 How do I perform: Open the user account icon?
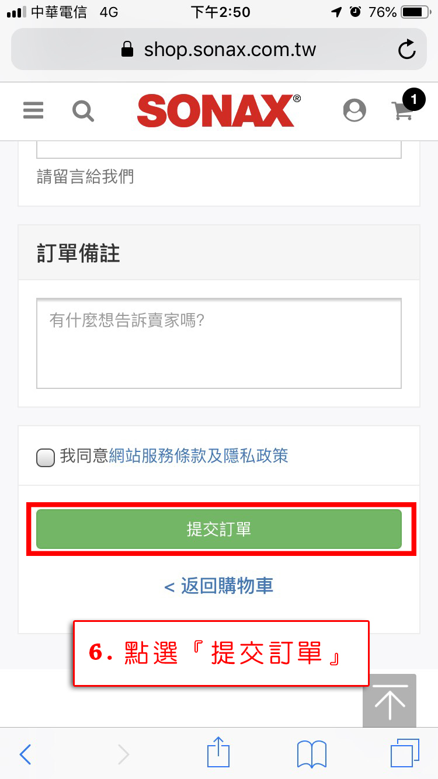pos(354,110)
